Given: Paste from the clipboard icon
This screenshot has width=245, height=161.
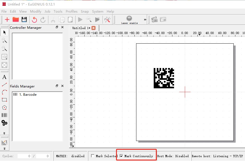Looking at the screenshot, I should click(x=70, y=19).
